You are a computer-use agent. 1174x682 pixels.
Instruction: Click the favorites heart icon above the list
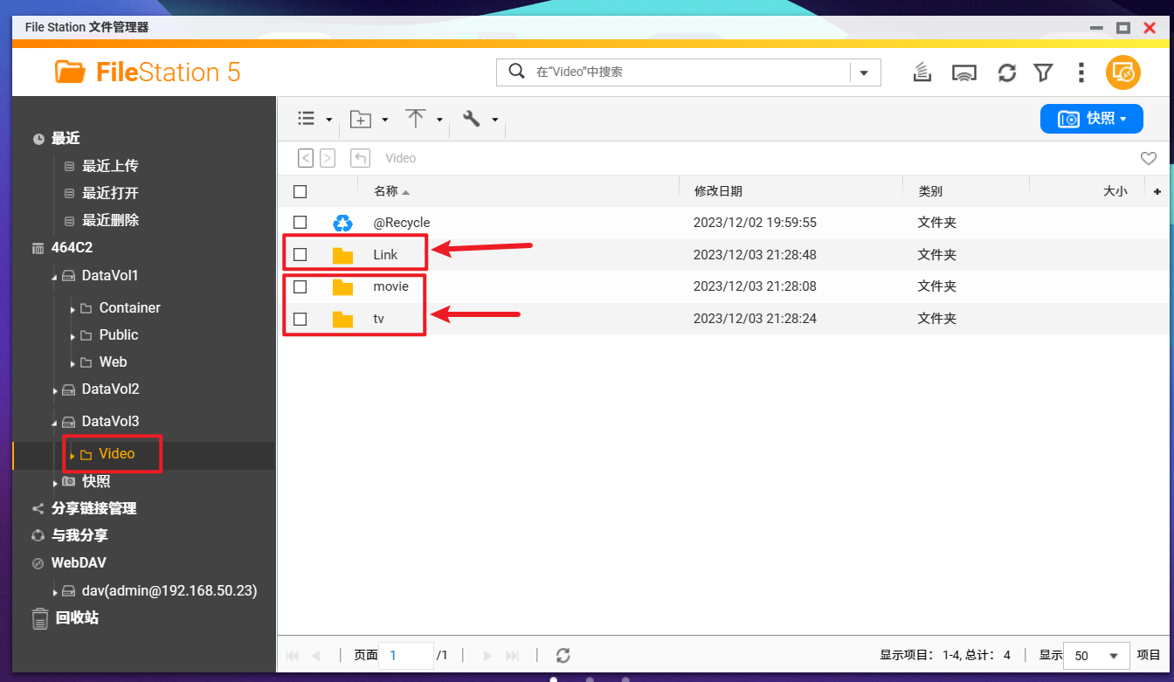click(1148, 159)
